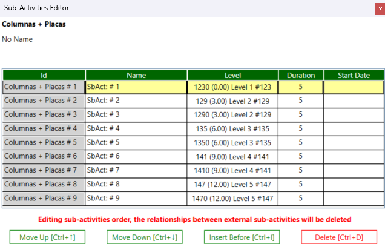This screenshot has width=385, height=244.
Task: Click the Duration column header
Action: tap(300, 76)
